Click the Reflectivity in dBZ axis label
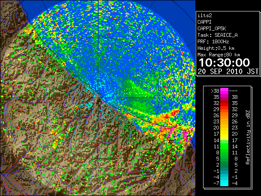 248,137
